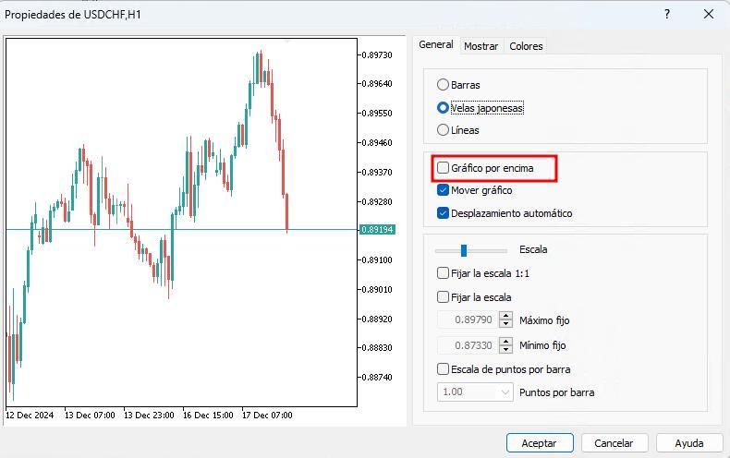Tick Fijar la escala 1:1

[x=443, y=273]
